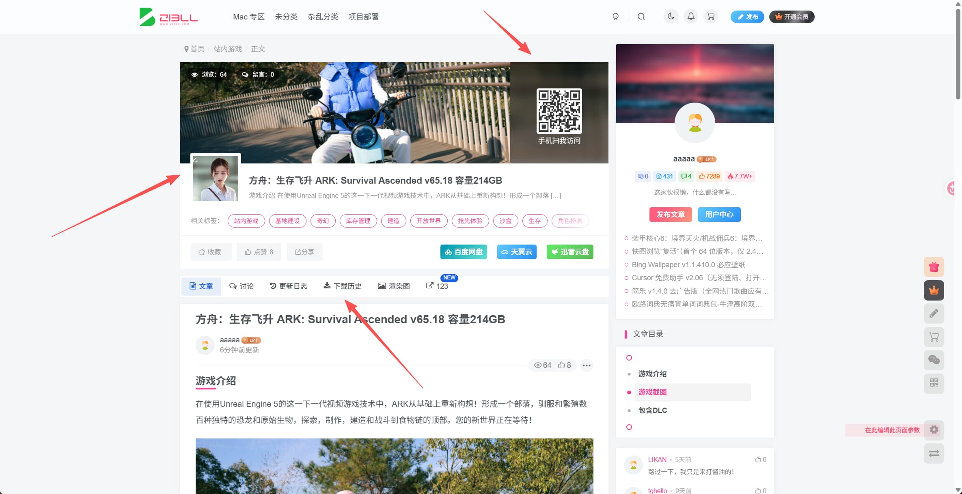Toggle the 点赞 8 like button
962x494 pixels.
pos(259,252)
